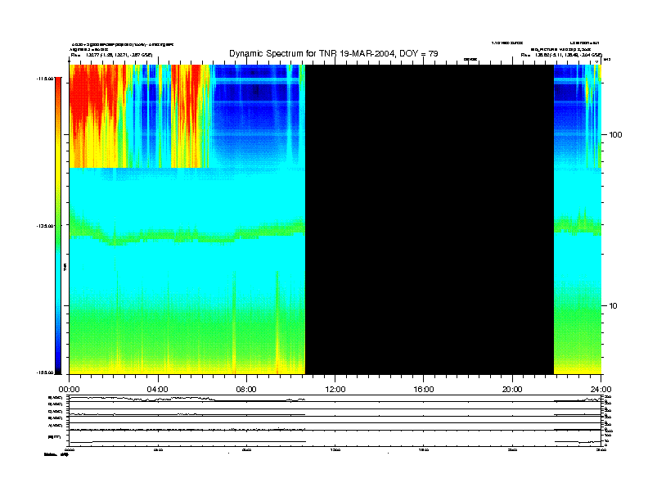
Task: Click the 12:00 label on the main time axis
Action: [x=335, y=390]
